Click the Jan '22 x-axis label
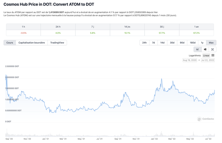The image size is (222, 143). (x=154, y=139)
